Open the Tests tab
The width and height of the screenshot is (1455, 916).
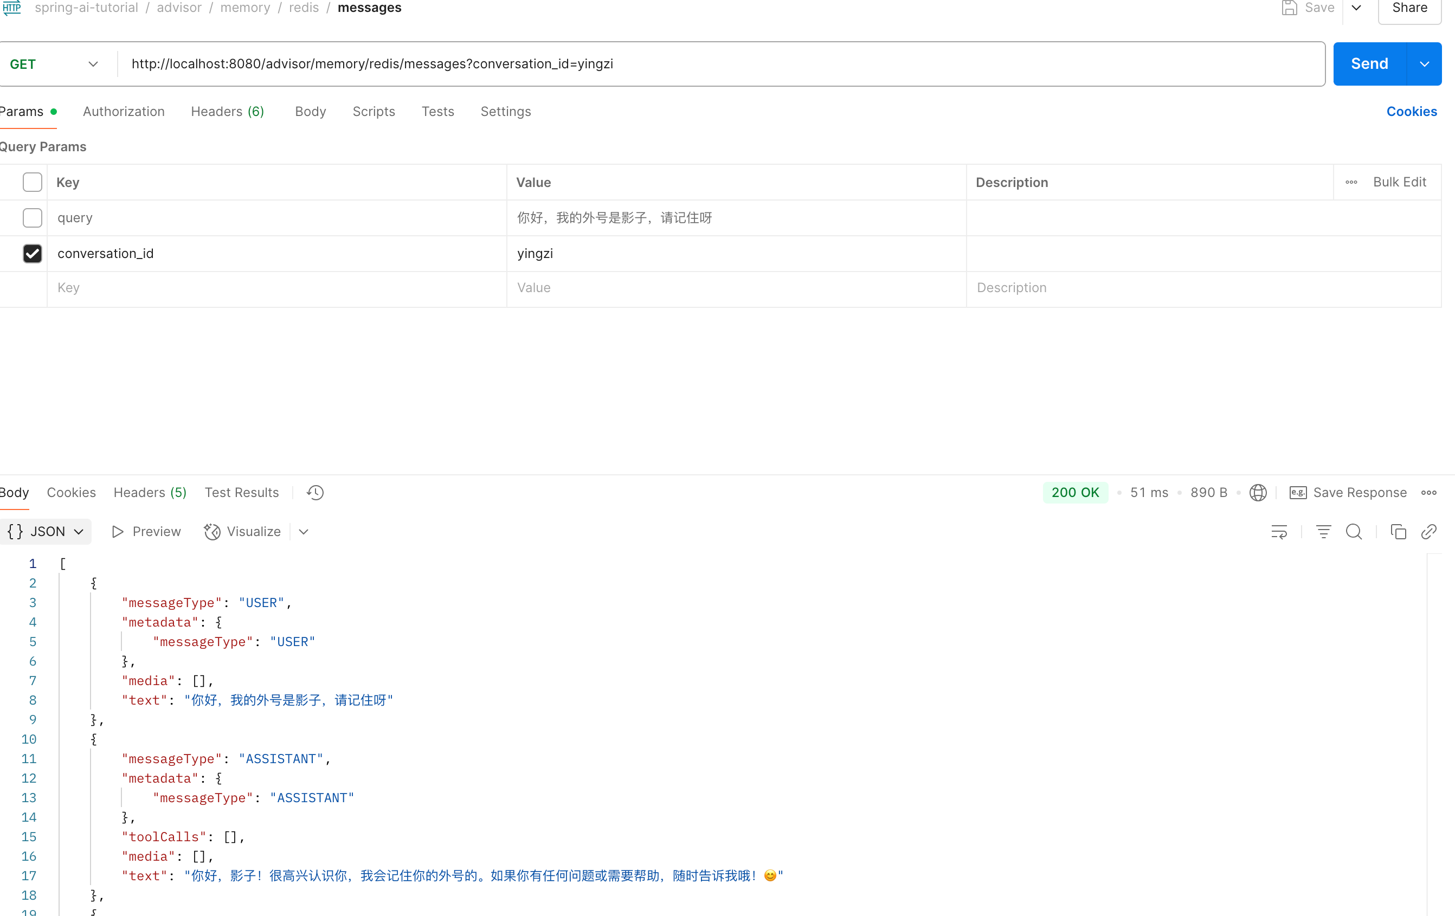pyautogui.click(x=437, y=111)
